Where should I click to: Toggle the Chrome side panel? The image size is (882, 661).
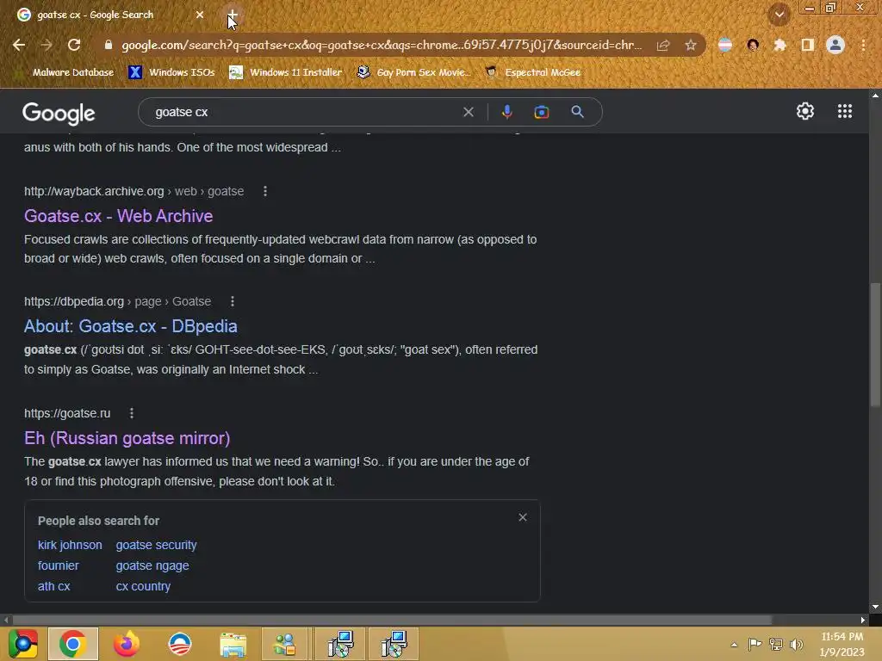coord(807,45)
